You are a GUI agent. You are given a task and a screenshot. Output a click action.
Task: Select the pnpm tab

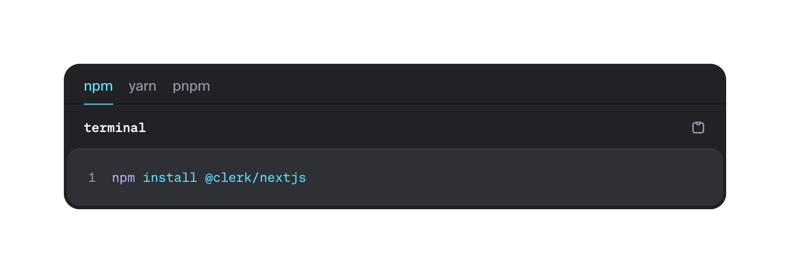click(x=191, y=86)
